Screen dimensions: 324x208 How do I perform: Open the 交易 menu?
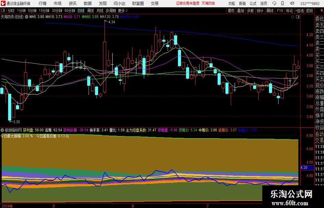pyautogui.click(x=155, y=3)
